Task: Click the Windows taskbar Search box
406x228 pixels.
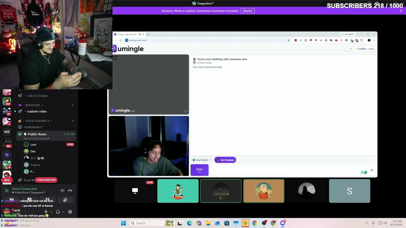Action: 152,223
